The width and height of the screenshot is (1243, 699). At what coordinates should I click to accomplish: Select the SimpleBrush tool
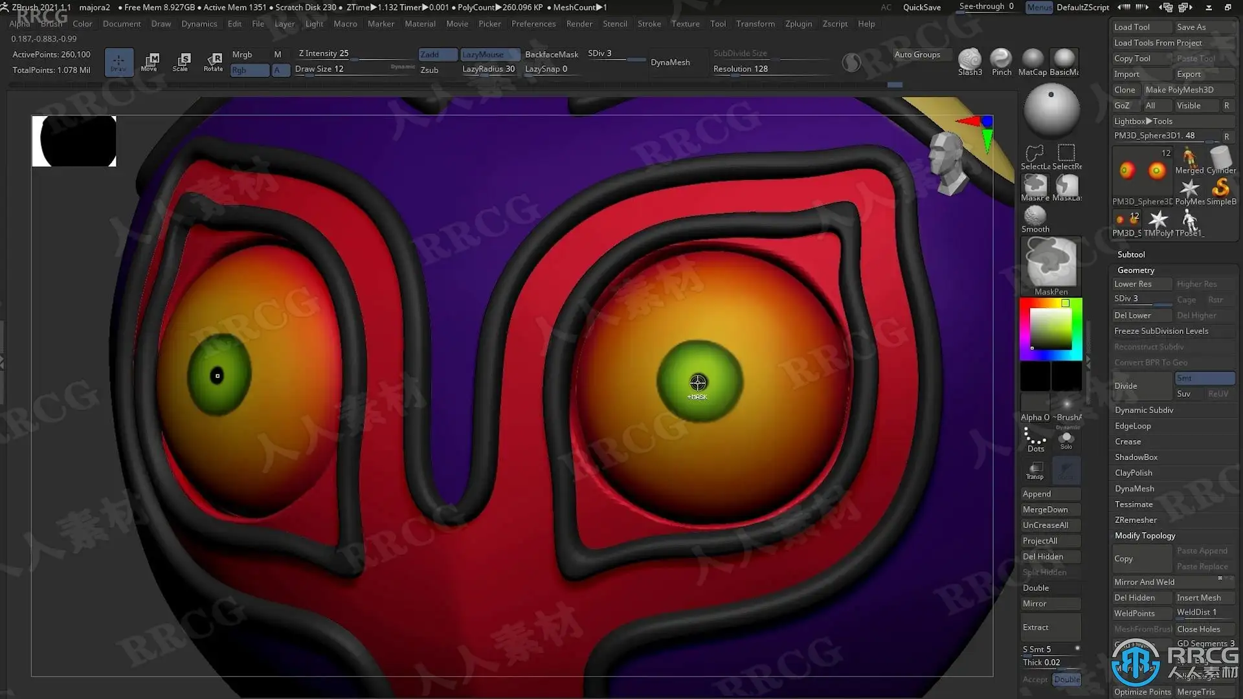pos(1221,192)
